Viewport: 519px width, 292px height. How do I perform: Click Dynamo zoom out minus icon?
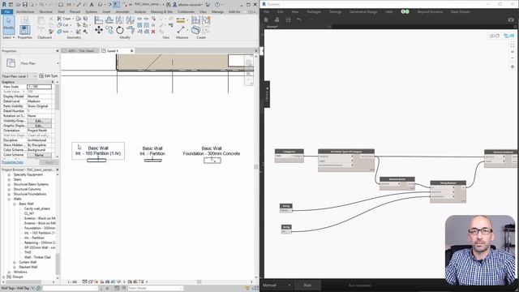pos(513,58)
